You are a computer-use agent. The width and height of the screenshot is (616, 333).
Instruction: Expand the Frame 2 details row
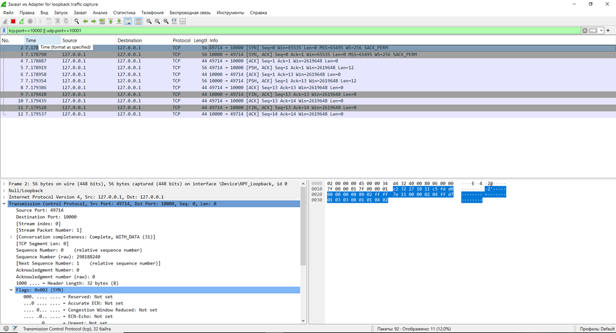click(x=4, y=184)
